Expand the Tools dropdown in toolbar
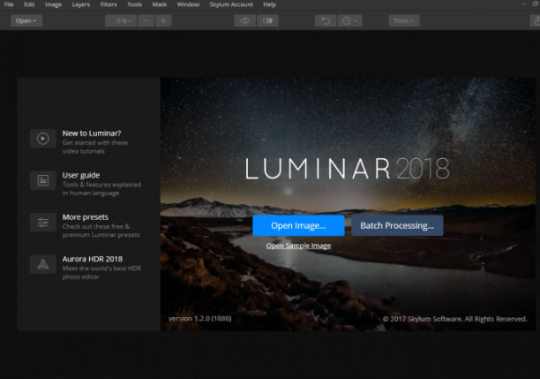 404,20
